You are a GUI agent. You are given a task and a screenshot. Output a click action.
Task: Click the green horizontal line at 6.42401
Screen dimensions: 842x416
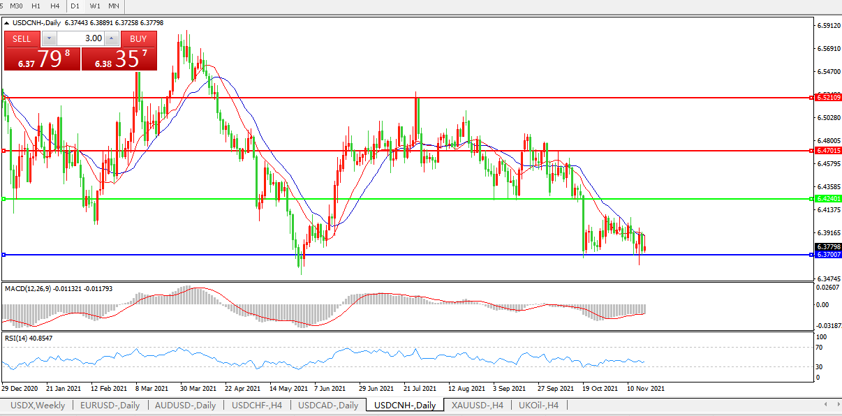tap(419, 199)
